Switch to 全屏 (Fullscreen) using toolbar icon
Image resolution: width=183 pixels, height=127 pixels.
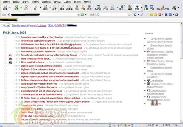pyautogui.click(x=146, y=8)
